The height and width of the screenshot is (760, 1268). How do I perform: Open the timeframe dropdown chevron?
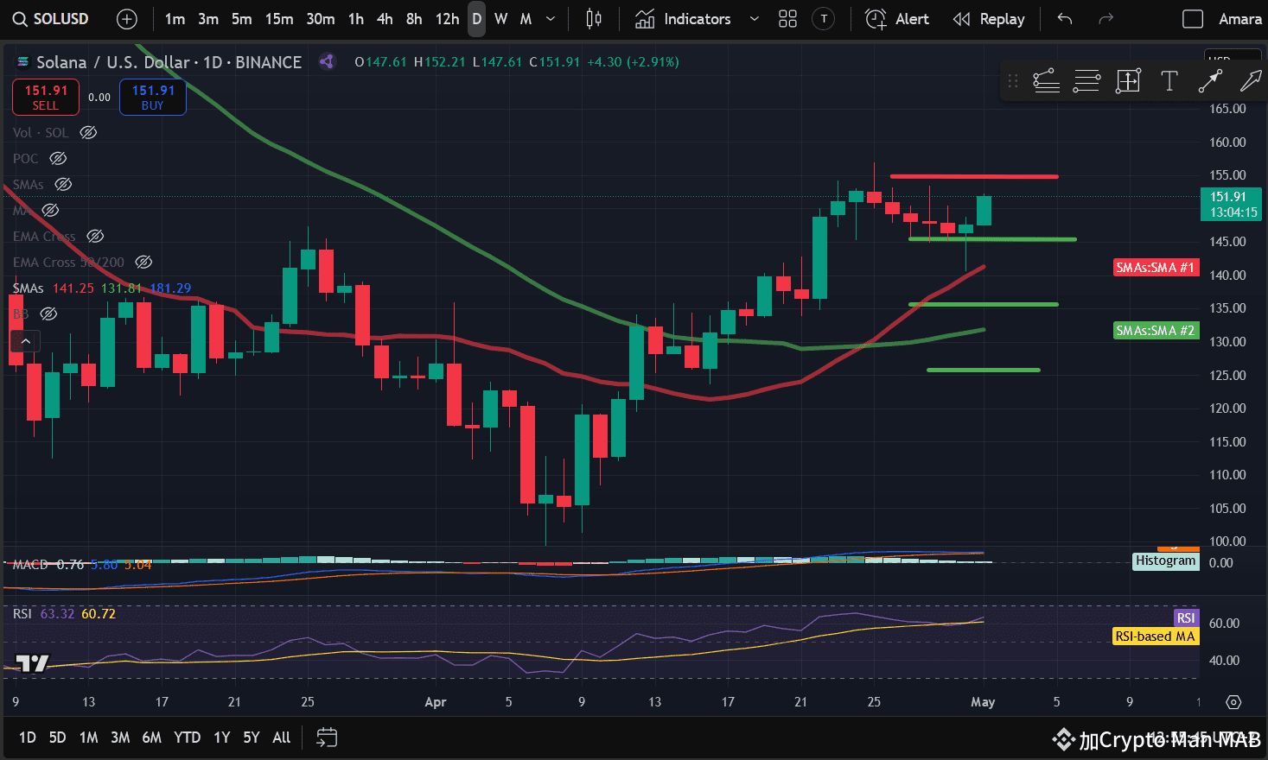[549, 18]
